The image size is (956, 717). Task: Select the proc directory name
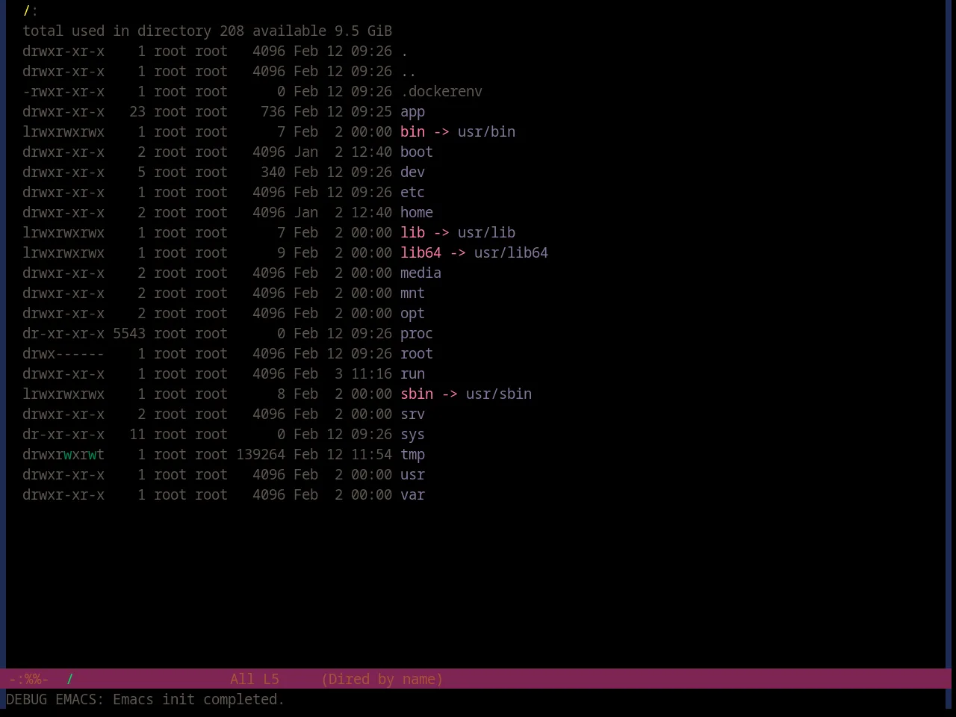pos(417,334)
